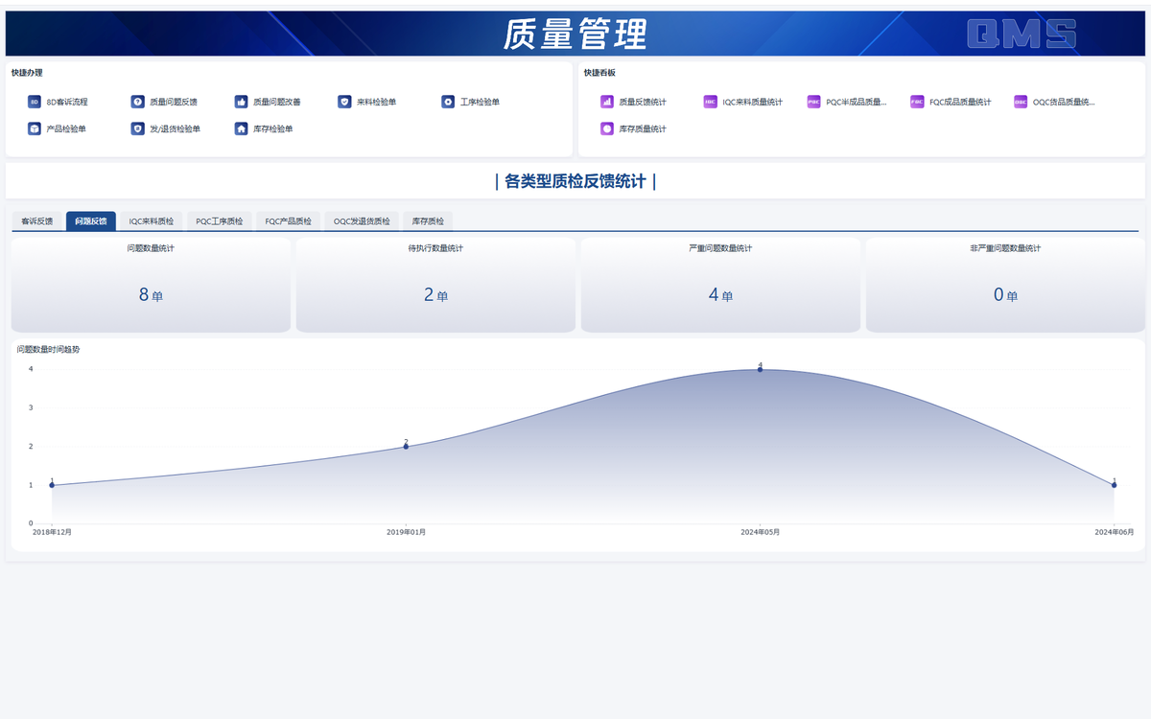Click the 2019年01月 axis label
Screen dimensions: 1151x719
pos(406,532)
